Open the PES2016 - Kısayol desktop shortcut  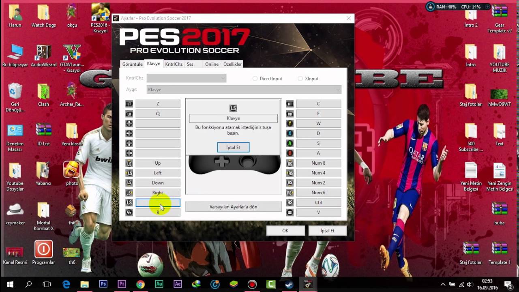coord(100,18)
